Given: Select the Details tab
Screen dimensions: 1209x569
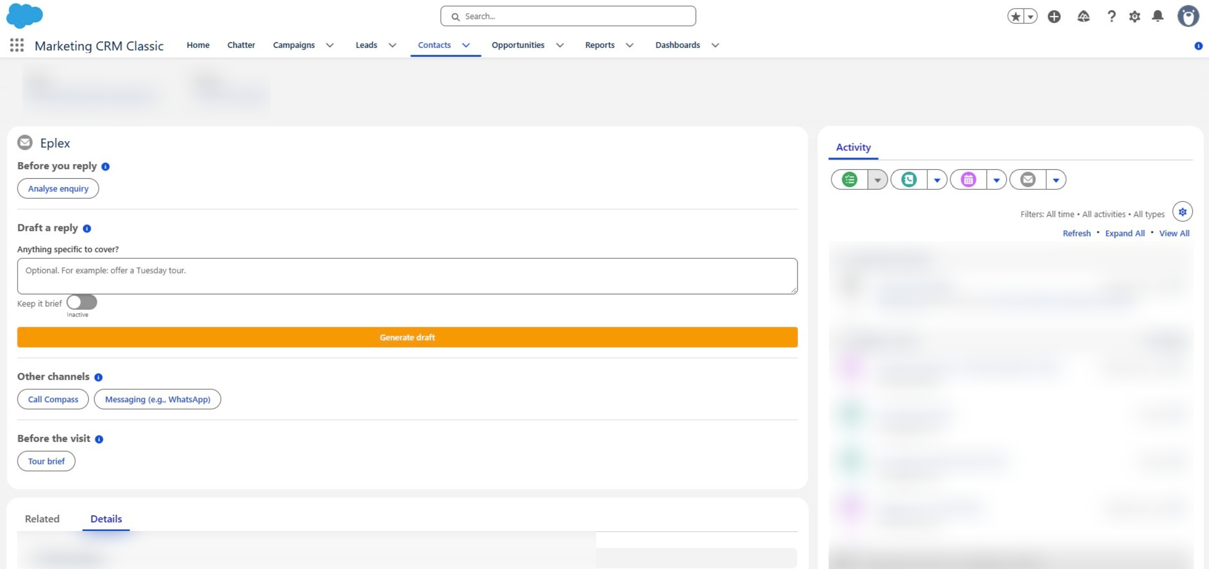Looking at the screenshot, I should coord(106,519).
